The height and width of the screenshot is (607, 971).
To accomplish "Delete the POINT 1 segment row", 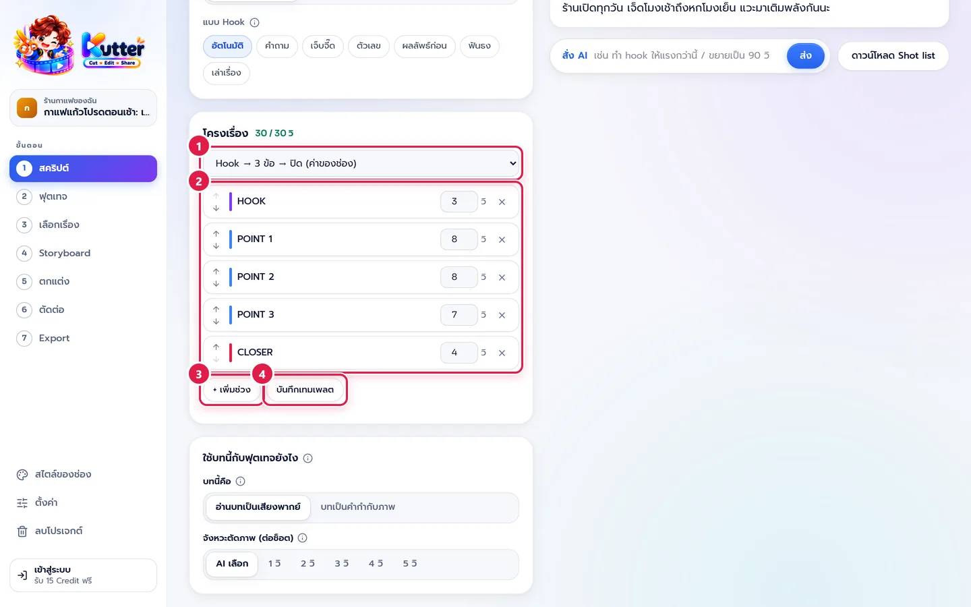I will 502,239.
